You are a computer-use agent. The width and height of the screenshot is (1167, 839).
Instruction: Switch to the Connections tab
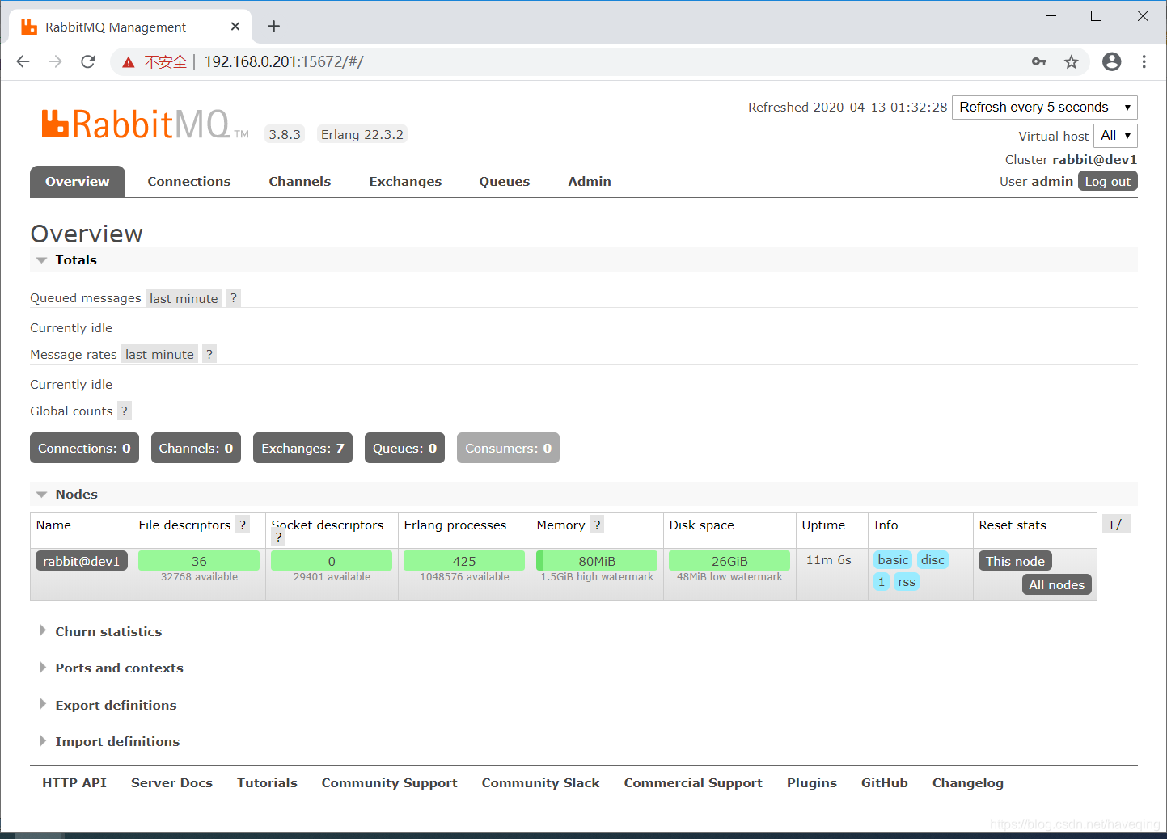click(x=189, y=181)
